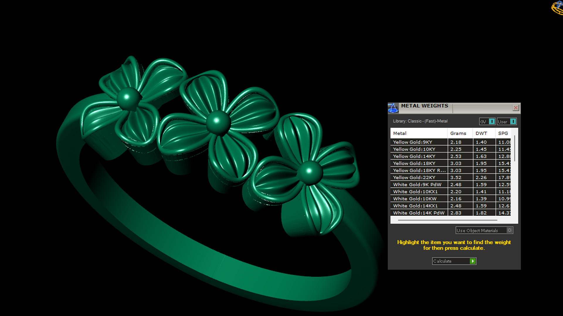Click the 1.82 DWT value

coord(481,213)
